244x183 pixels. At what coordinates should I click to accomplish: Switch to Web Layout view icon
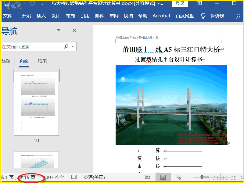coord(178,177)
